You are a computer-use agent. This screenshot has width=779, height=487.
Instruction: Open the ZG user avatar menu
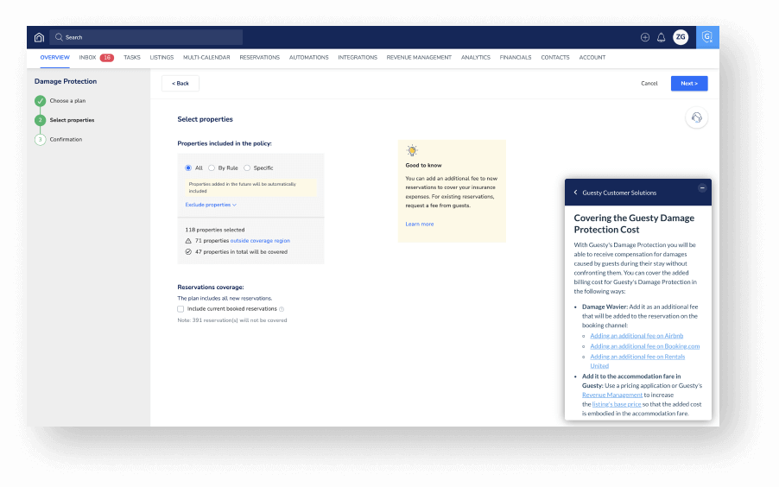(681, 37)
